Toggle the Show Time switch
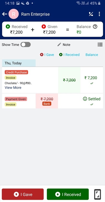 26,45
